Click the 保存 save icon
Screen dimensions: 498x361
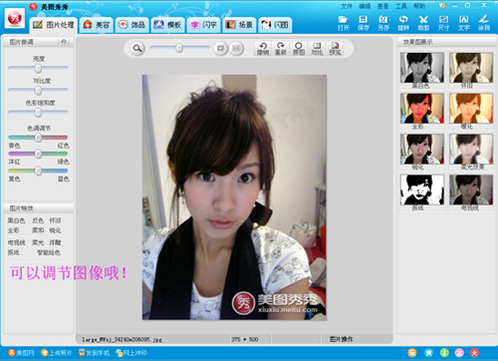point(364,23)
